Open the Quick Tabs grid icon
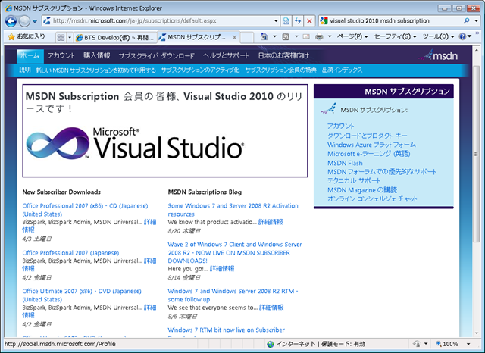Image resolution: width=485 pixels, height=353 pixels. pyautogui.click(x=61, y=36)
